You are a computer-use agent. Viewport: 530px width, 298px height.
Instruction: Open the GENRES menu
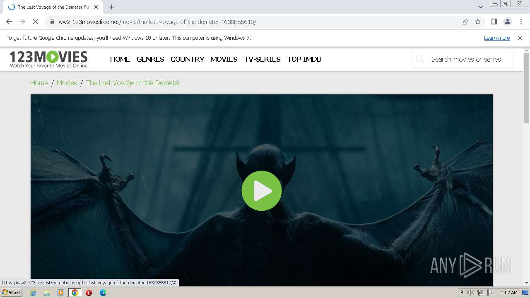click(x=150, y=59)
